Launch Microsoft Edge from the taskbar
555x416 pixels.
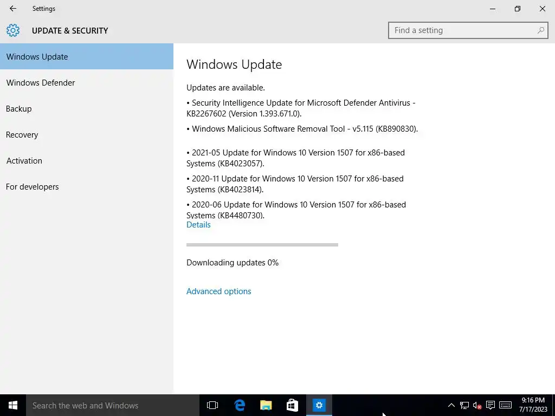(240, 405)
